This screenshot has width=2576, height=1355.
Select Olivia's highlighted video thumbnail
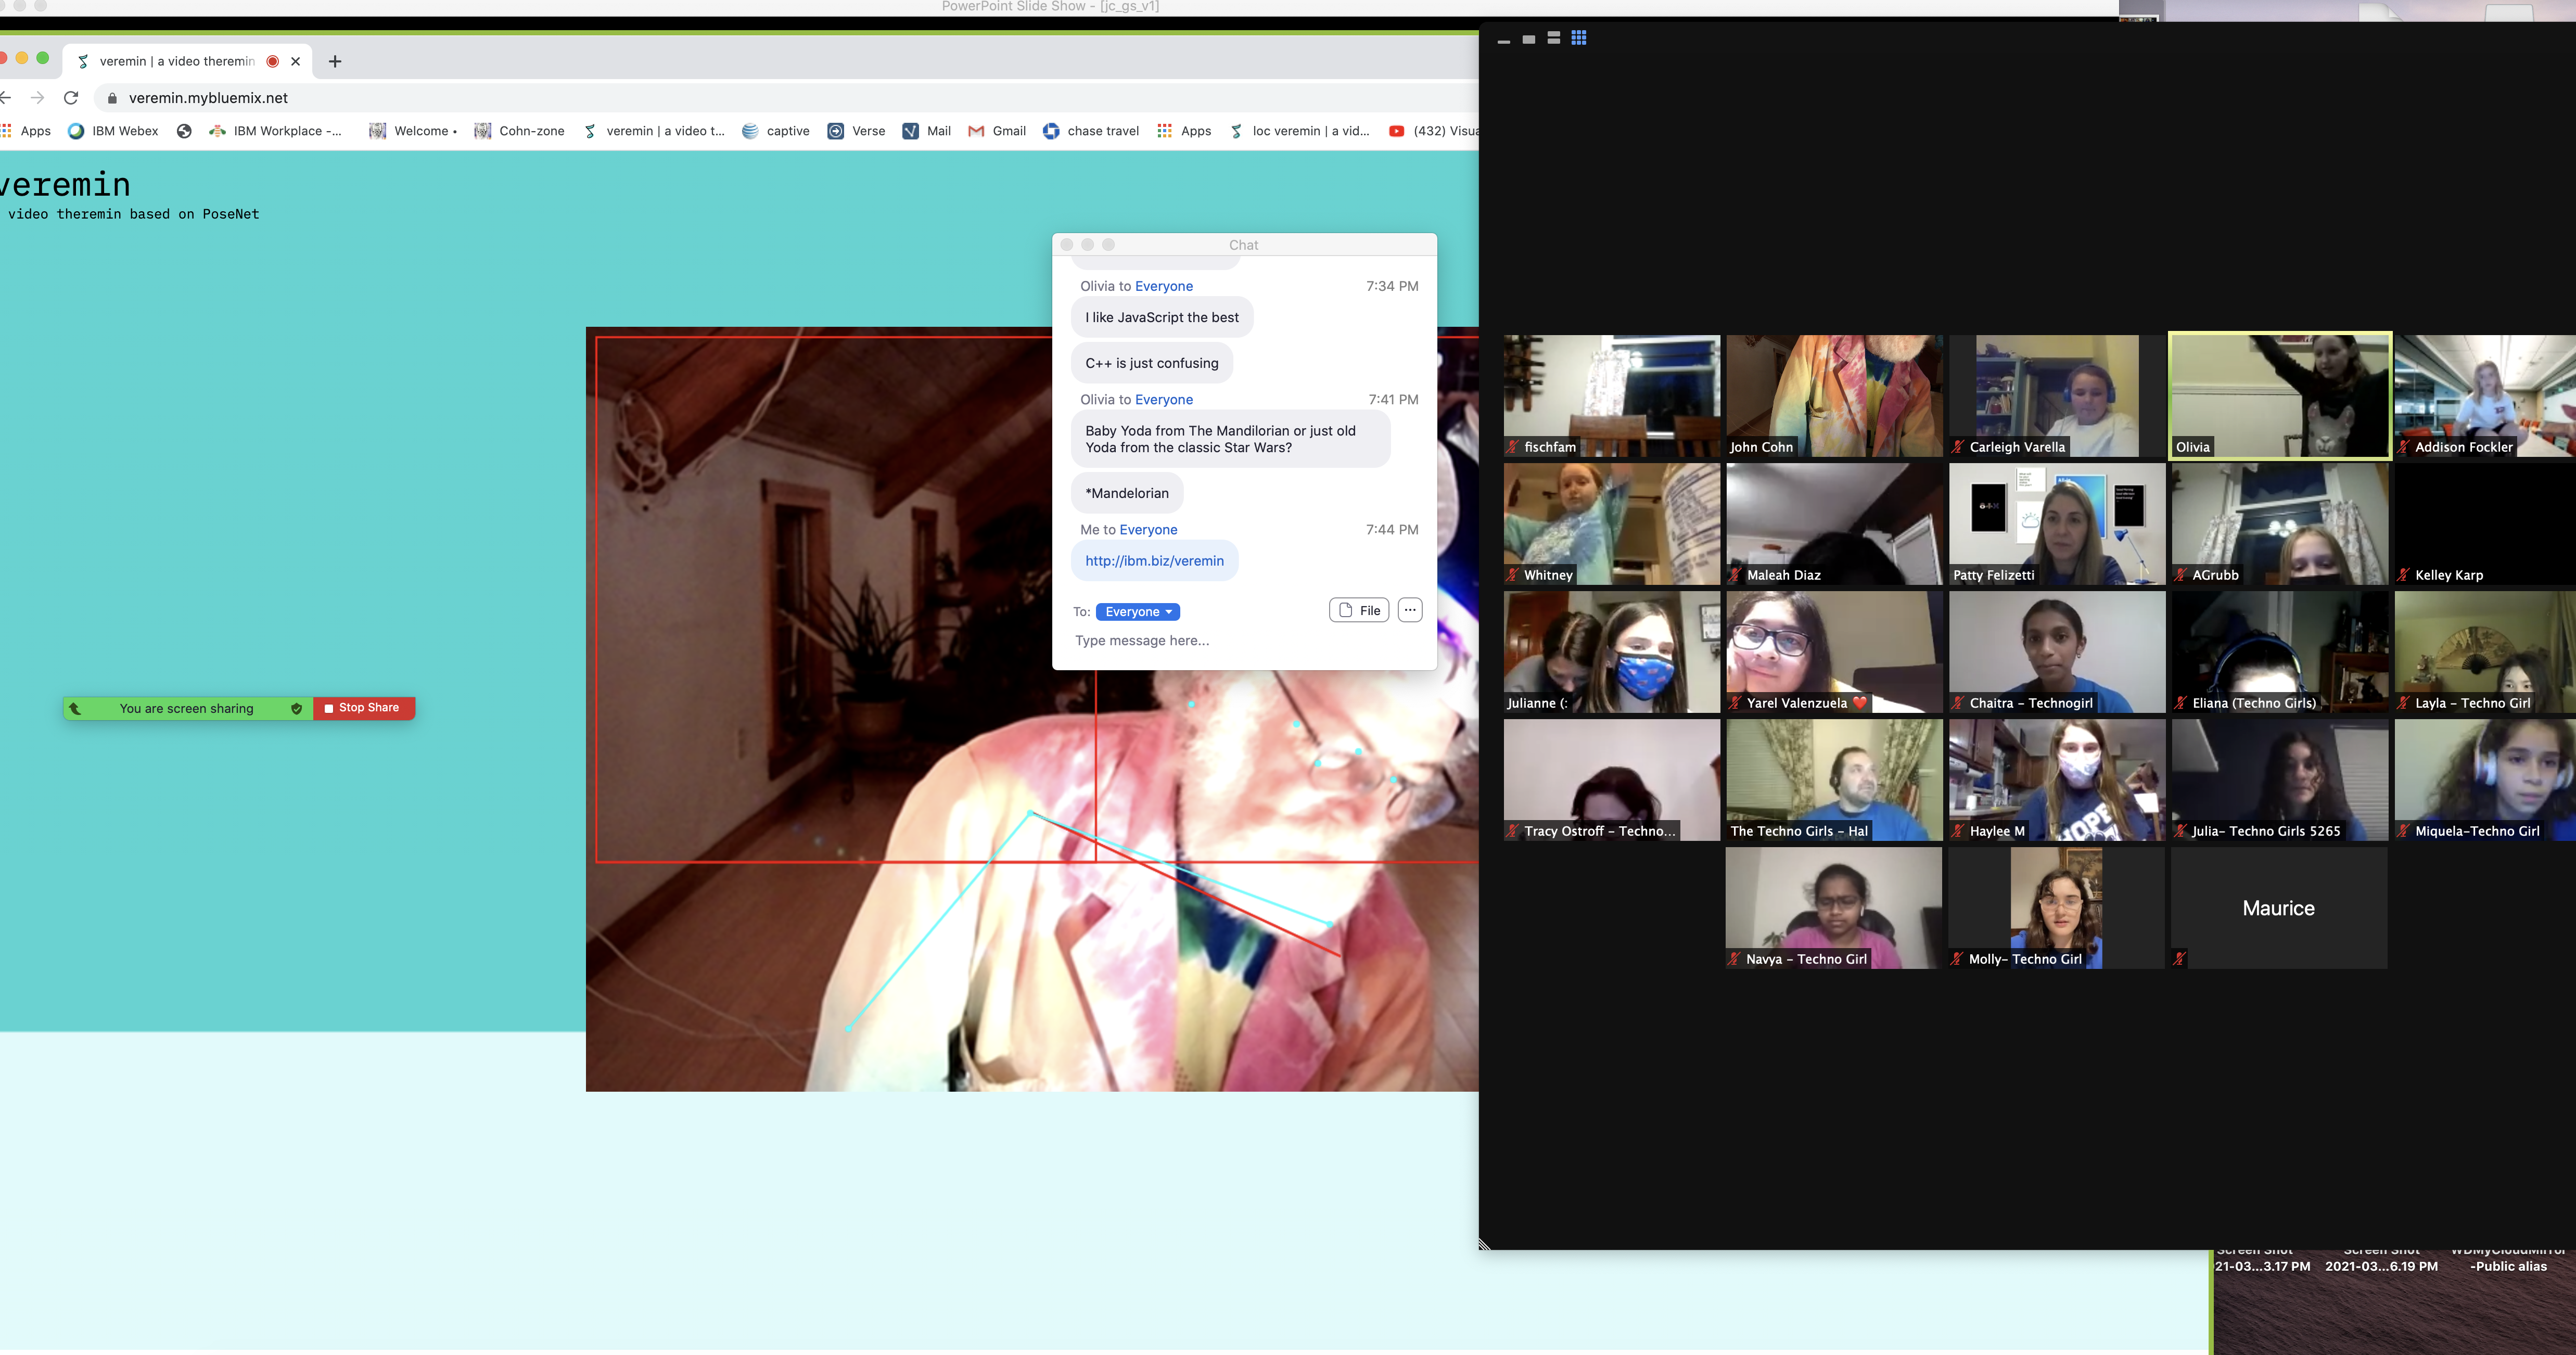pos(2279,396)
